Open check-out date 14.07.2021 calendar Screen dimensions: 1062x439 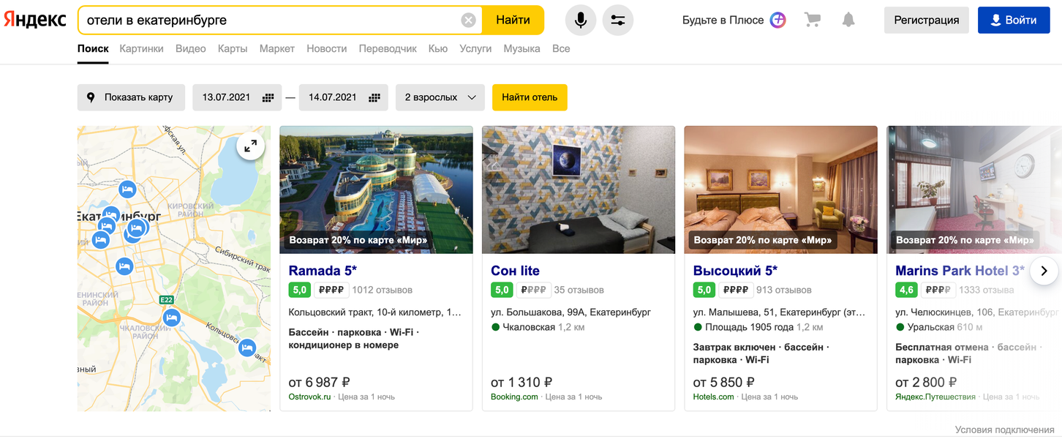pos(343,97)
